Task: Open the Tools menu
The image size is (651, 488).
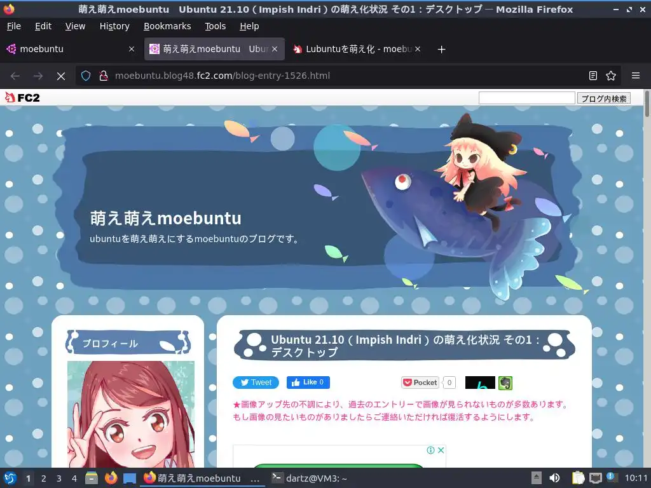Action: coord(215,26)
